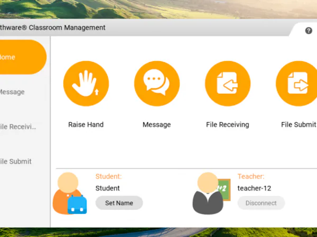This screenshot has height=237, width=317.
Task: Click the teacher avatar with chalkboard
Action: pos(211,193)
